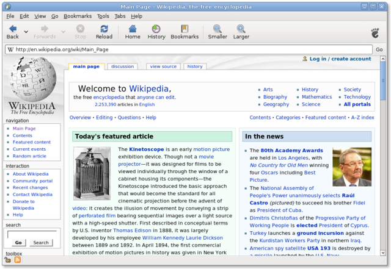Click the orange RSS feed icon in status bar
The image size is (391, 269).
pyautogui.click(x=18, y=260)
